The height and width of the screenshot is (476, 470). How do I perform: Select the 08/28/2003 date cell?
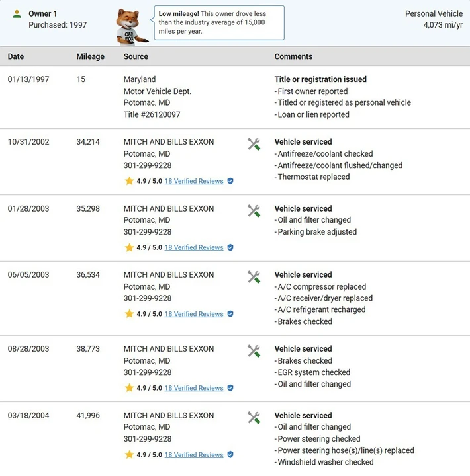point(28,349)
